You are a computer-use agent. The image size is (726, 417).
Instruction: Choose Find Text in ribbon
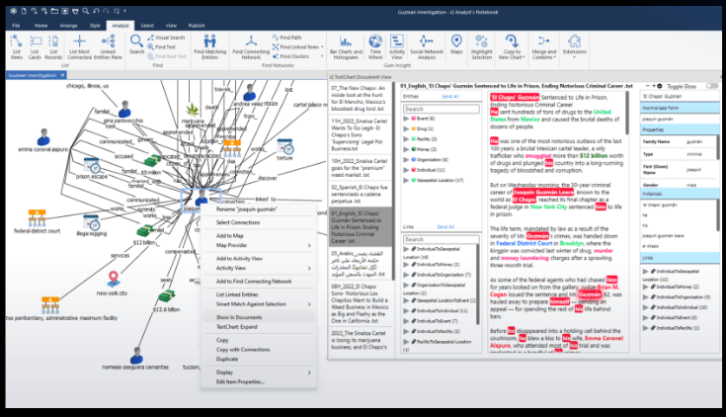pos(162,46)
